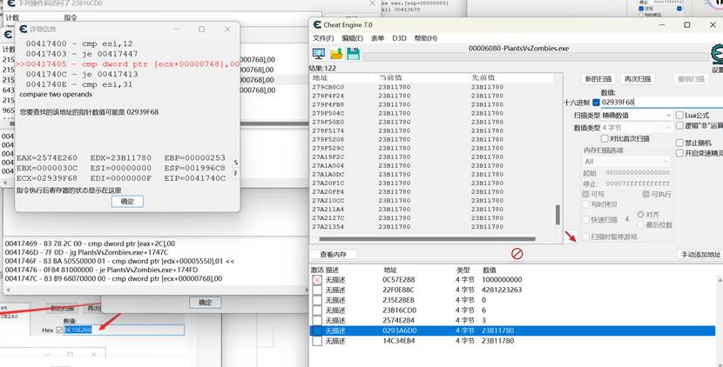This screenshot has width=723, height=367.
Task: Open the process selector computer icon
Action: pyautogui.click(x=319, y=53)
